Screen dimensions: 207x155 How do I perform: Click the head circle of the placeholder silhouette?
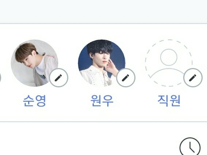(x=169, y=57)
